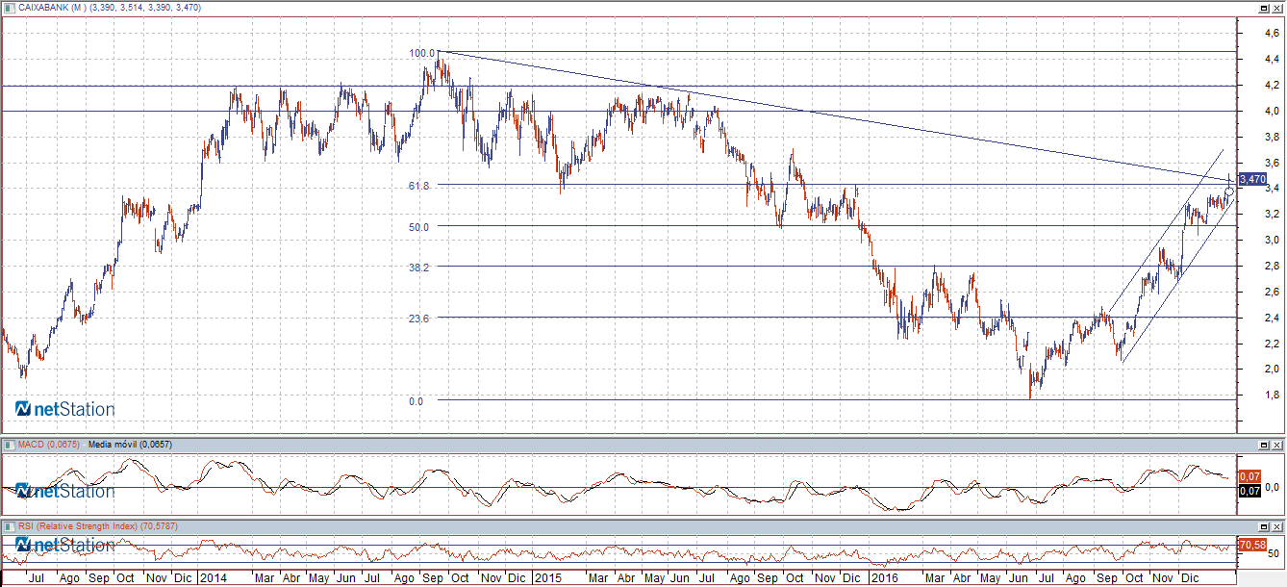Close the RSI indicator panel
The width and height of the screenshot is (1287, 587).
coord(1277,526)
